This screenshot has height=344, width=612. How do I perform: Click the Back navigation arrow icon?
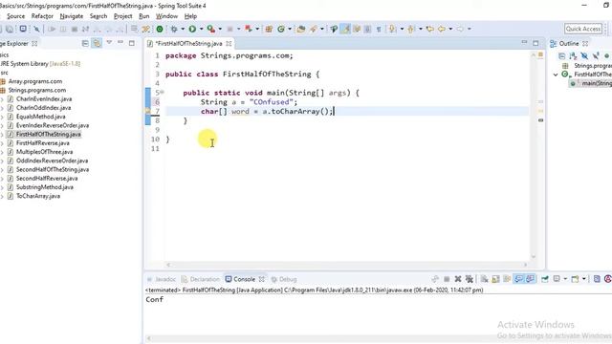(442, 29)
